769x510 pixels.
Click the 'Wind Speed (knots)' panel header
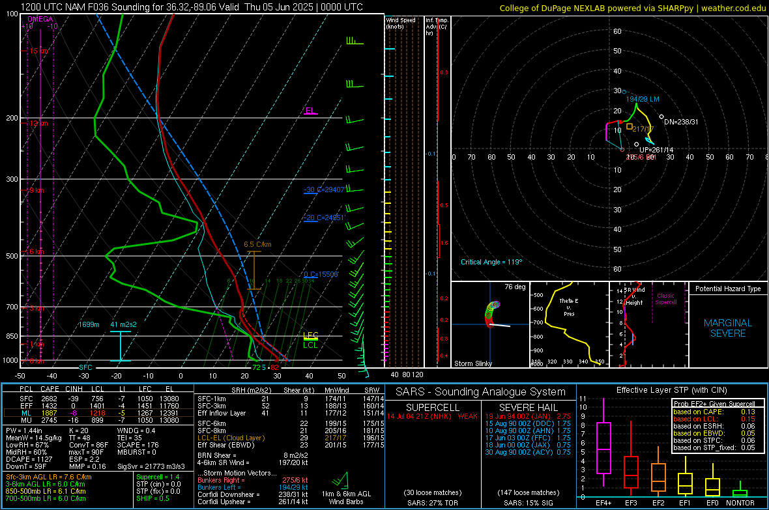[401, 23]
